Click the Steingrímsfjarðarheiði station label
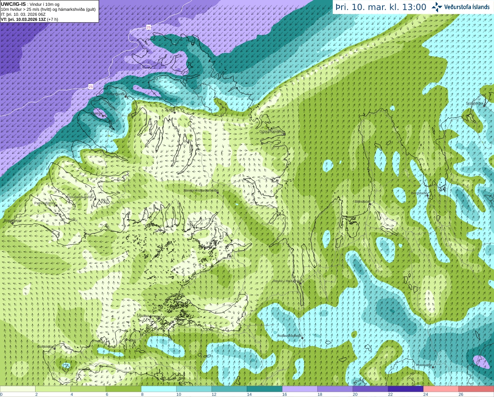Viewport: 494px width, 397px height. click(201, 190)
